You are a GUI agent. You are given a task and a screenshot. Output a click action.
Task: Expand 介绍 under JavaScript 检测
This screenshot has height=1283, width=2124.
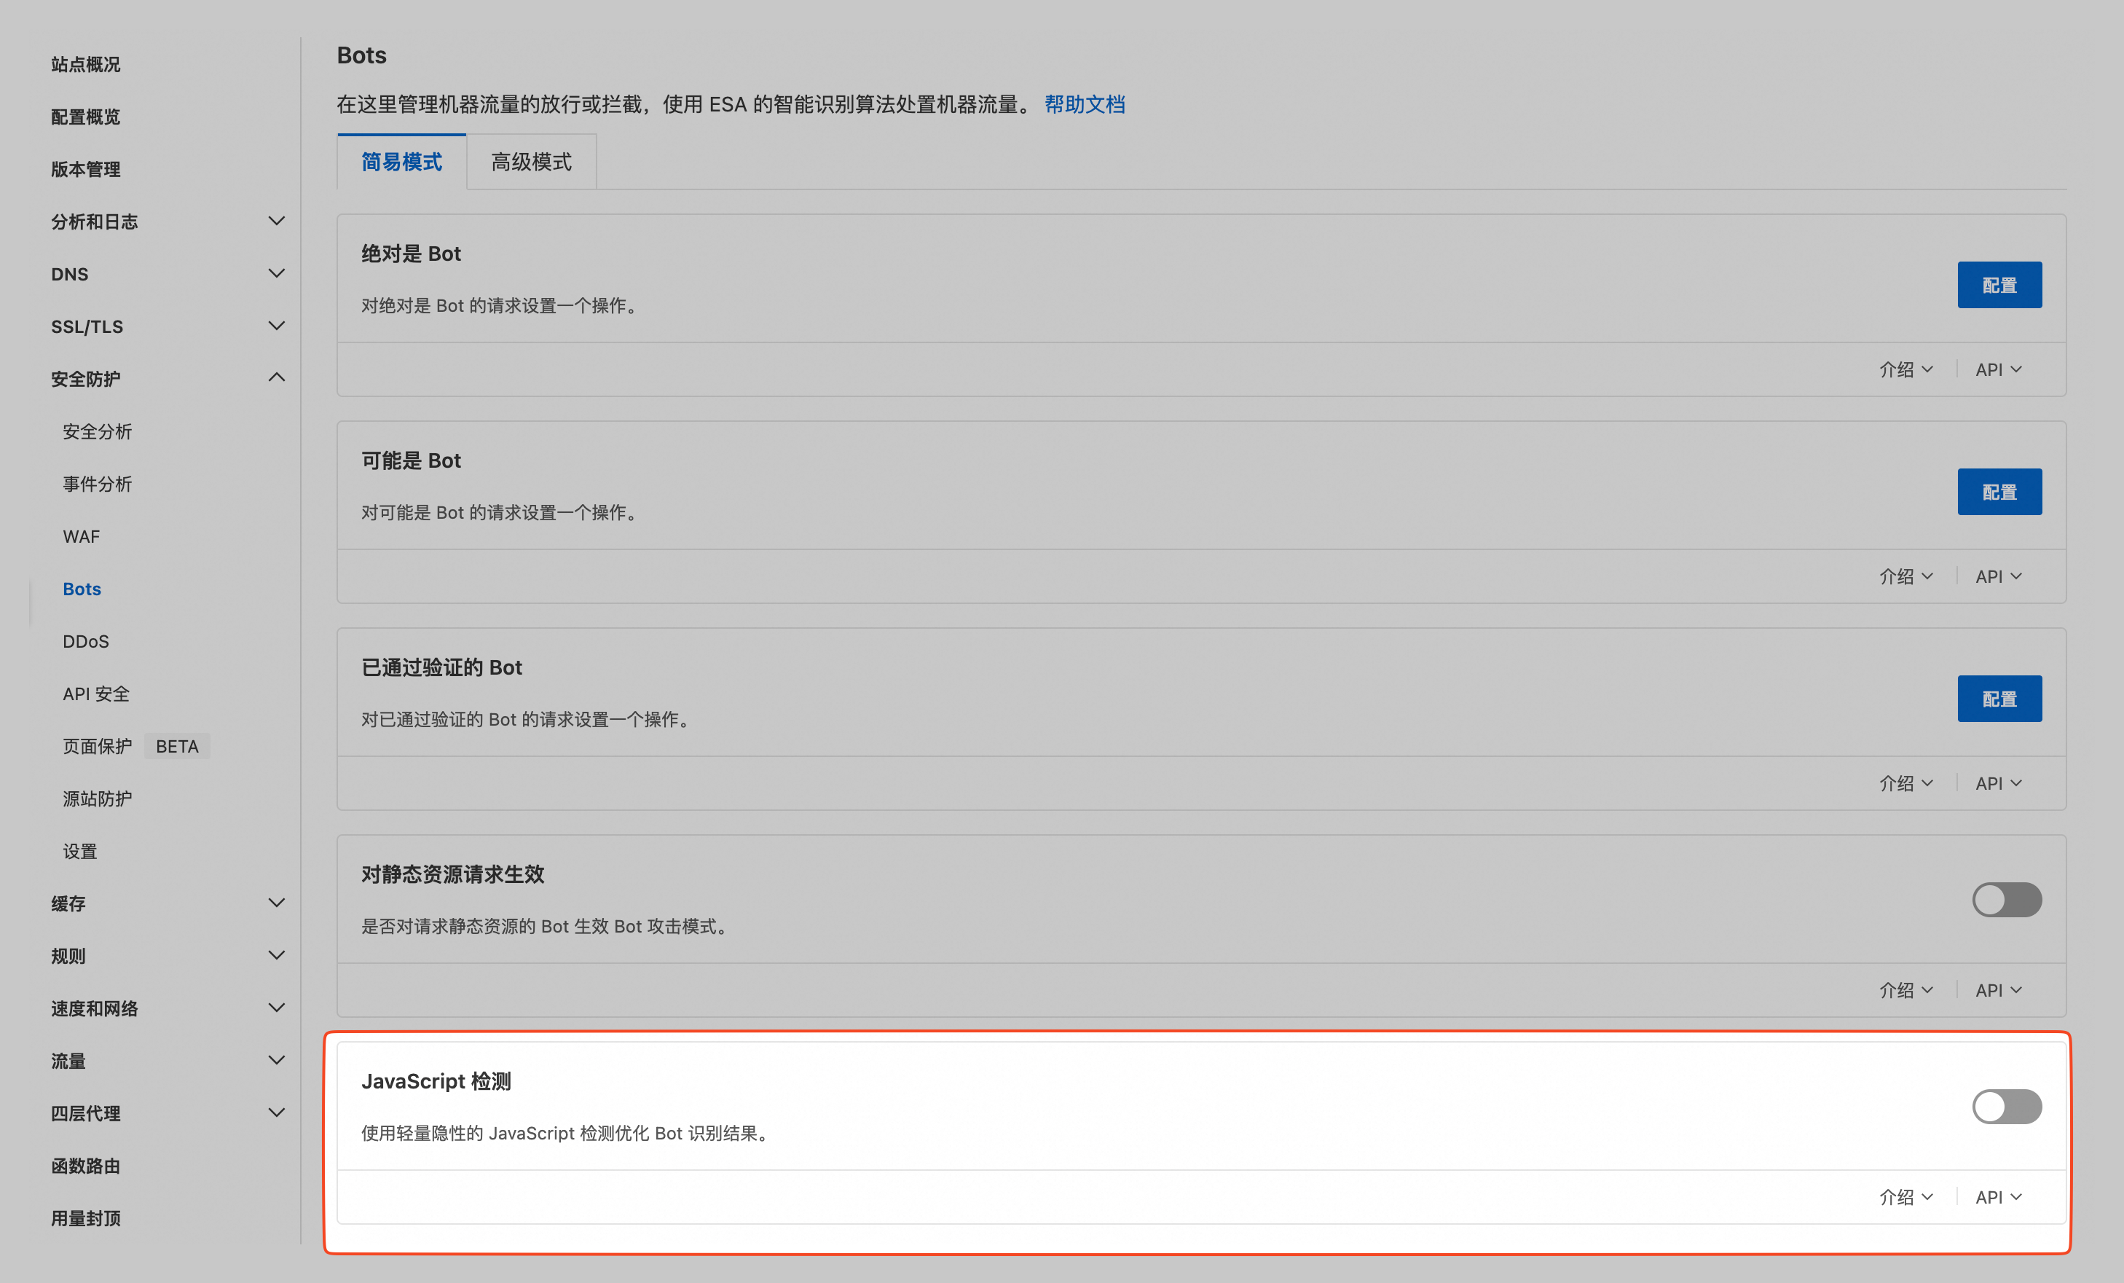coord(1905,1197)
